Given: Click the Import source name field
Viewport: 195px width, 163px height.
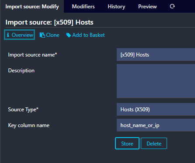Looking at the screenshot, I should (x=156, y=55).
